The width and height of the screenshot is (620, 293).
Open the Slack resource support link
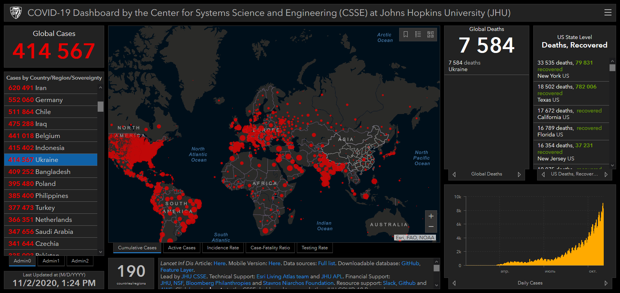[389, 283]
